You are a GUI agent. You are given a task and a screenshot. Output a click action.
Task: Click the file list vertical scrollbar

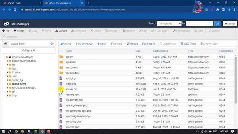pyautogui.click(x=235, y=80)
